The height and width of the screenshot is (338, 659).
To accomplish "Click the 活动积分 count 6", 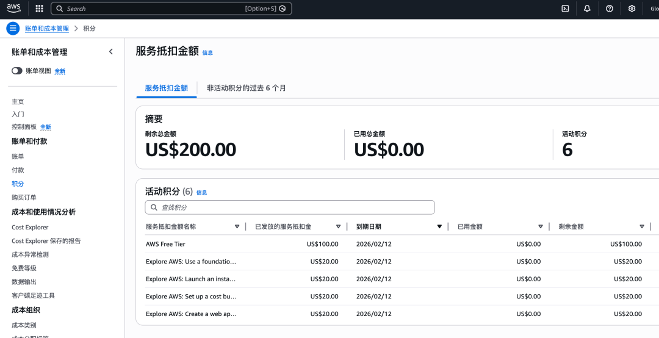I will coord(567,149).
